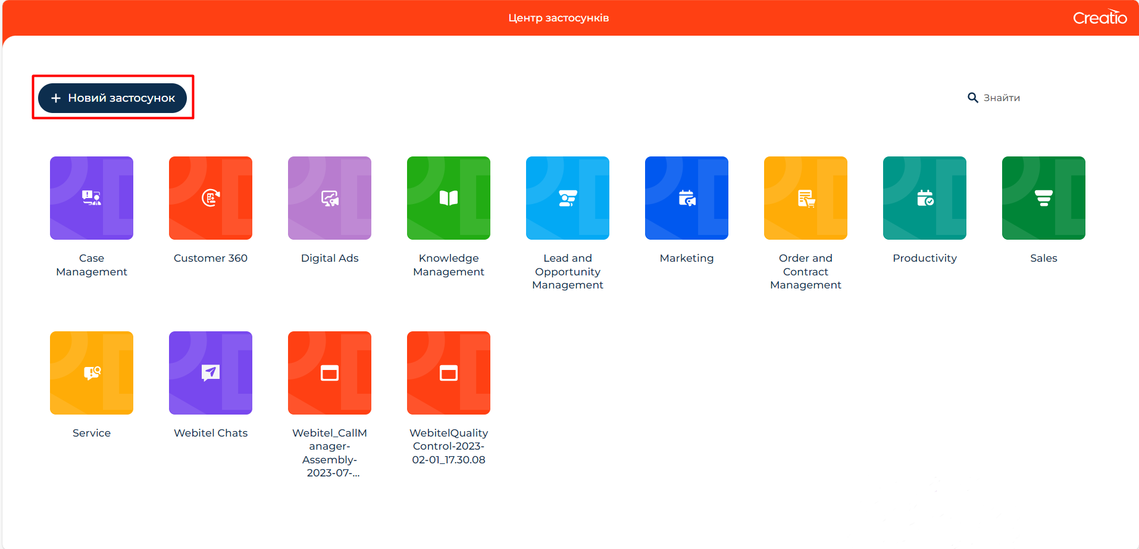Select the Sales label text
Image resolution: width=1139 pixels, height=549 pixels.
pos(1044,258)
